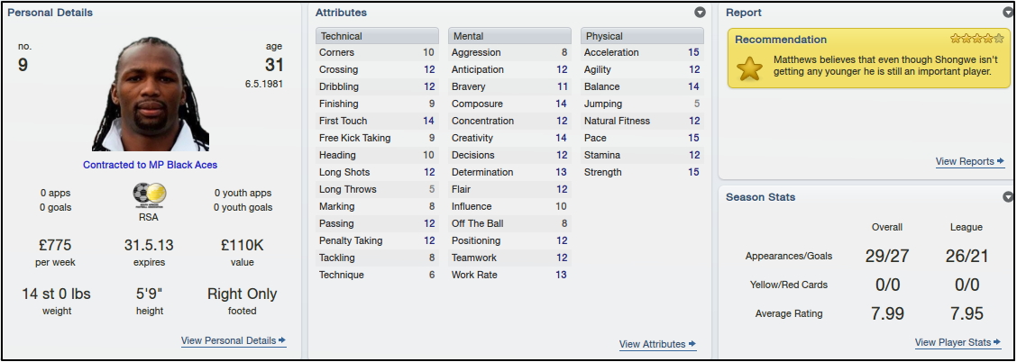Click the player portrait photo
Viewport: 1017px width, 362px height.
[x=151, y=94]
